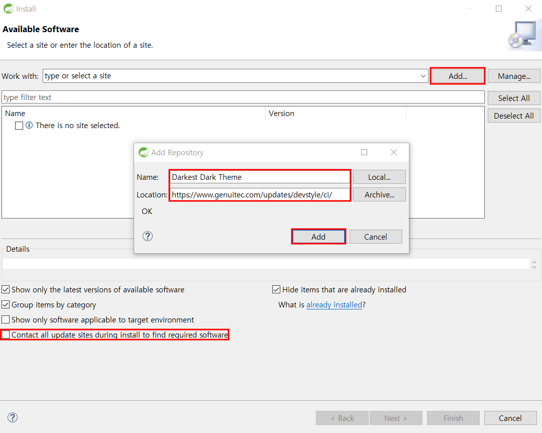Screen dimensions: 542x433
Task: Browse with the 'Local...' button
Action: coord(379,177)
